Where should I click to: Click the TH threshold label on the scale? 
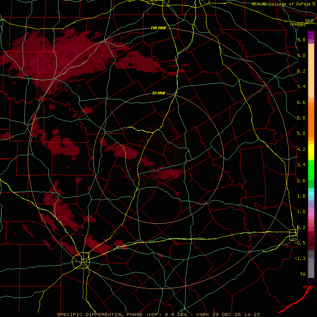pos(303,274)
